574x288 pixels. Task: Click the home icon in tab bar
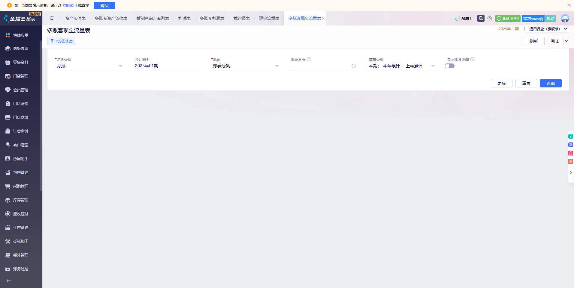pyautogui.click(x=52, y=18)
